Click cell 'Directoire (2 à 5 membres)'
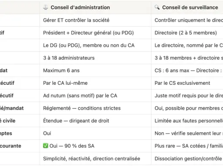Viewport: 223px width, 167px height. [187, 33]
